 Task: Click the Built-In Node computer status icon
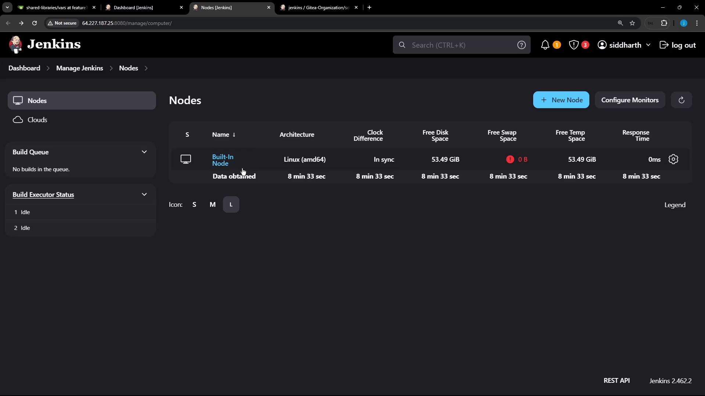tap(186, 159)
